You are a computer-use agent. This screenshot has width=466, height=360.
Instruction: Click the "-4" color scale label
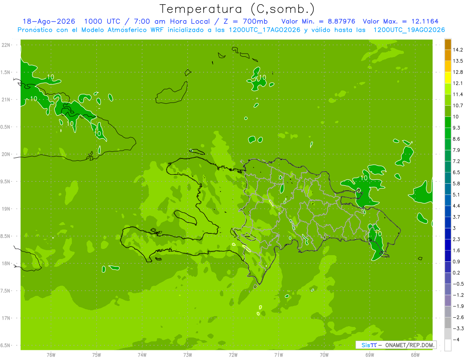[456, 340]
